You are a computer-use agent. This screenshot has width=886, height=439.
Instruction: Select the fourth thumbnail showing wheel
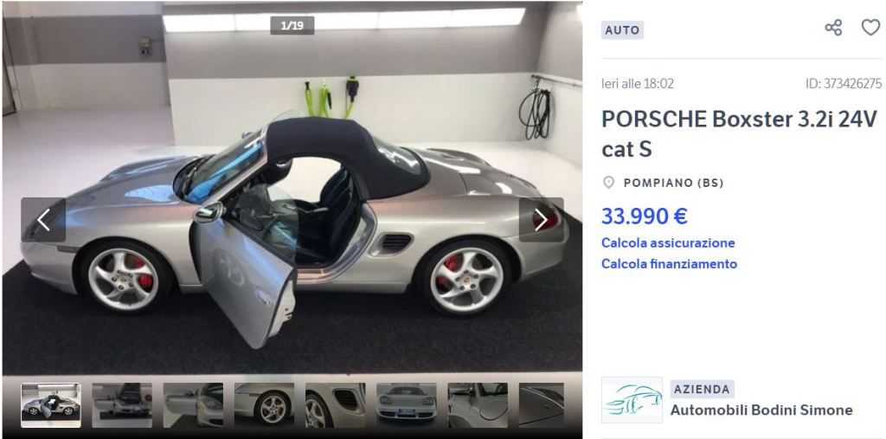(x=265, y=405)
